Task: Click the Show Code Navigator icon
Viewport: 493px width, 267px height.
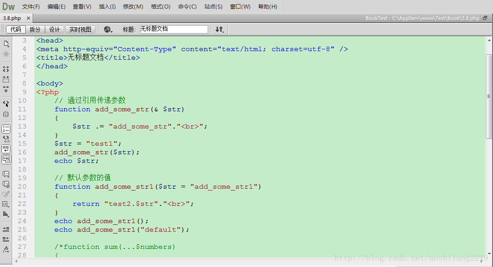Action: click(6, 54)
